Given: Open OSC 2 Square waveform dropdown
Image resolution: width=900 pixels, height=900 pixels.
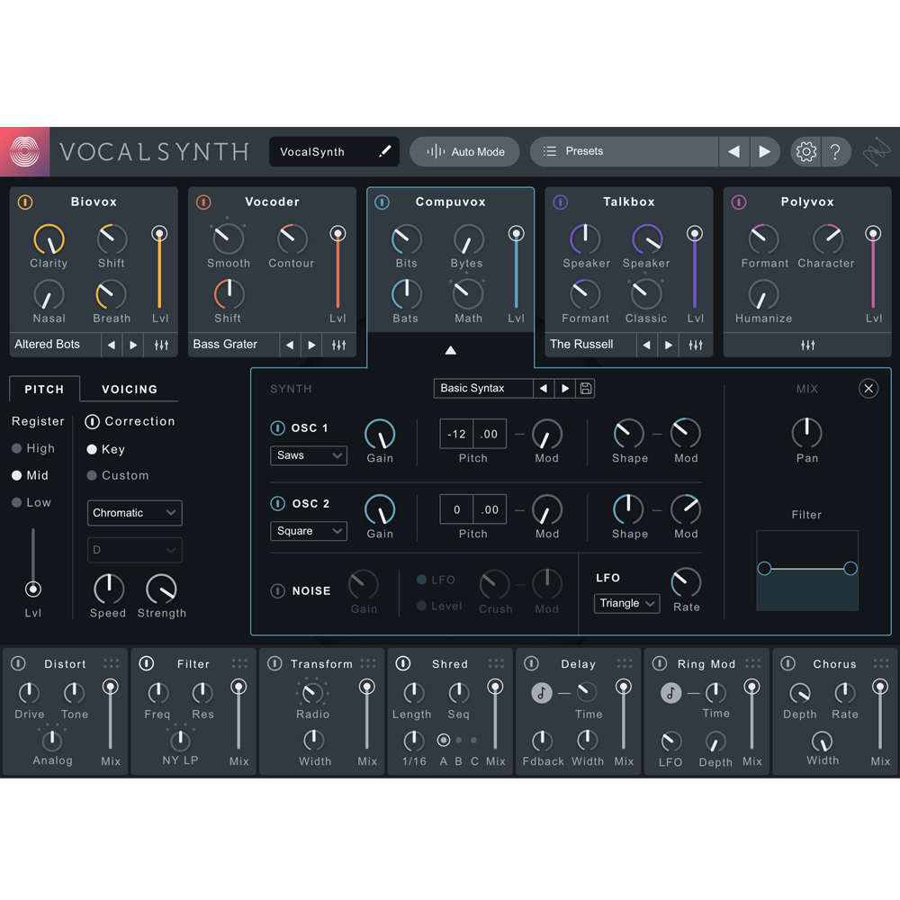Looking at the screenshot, I should tap(309, 531).
